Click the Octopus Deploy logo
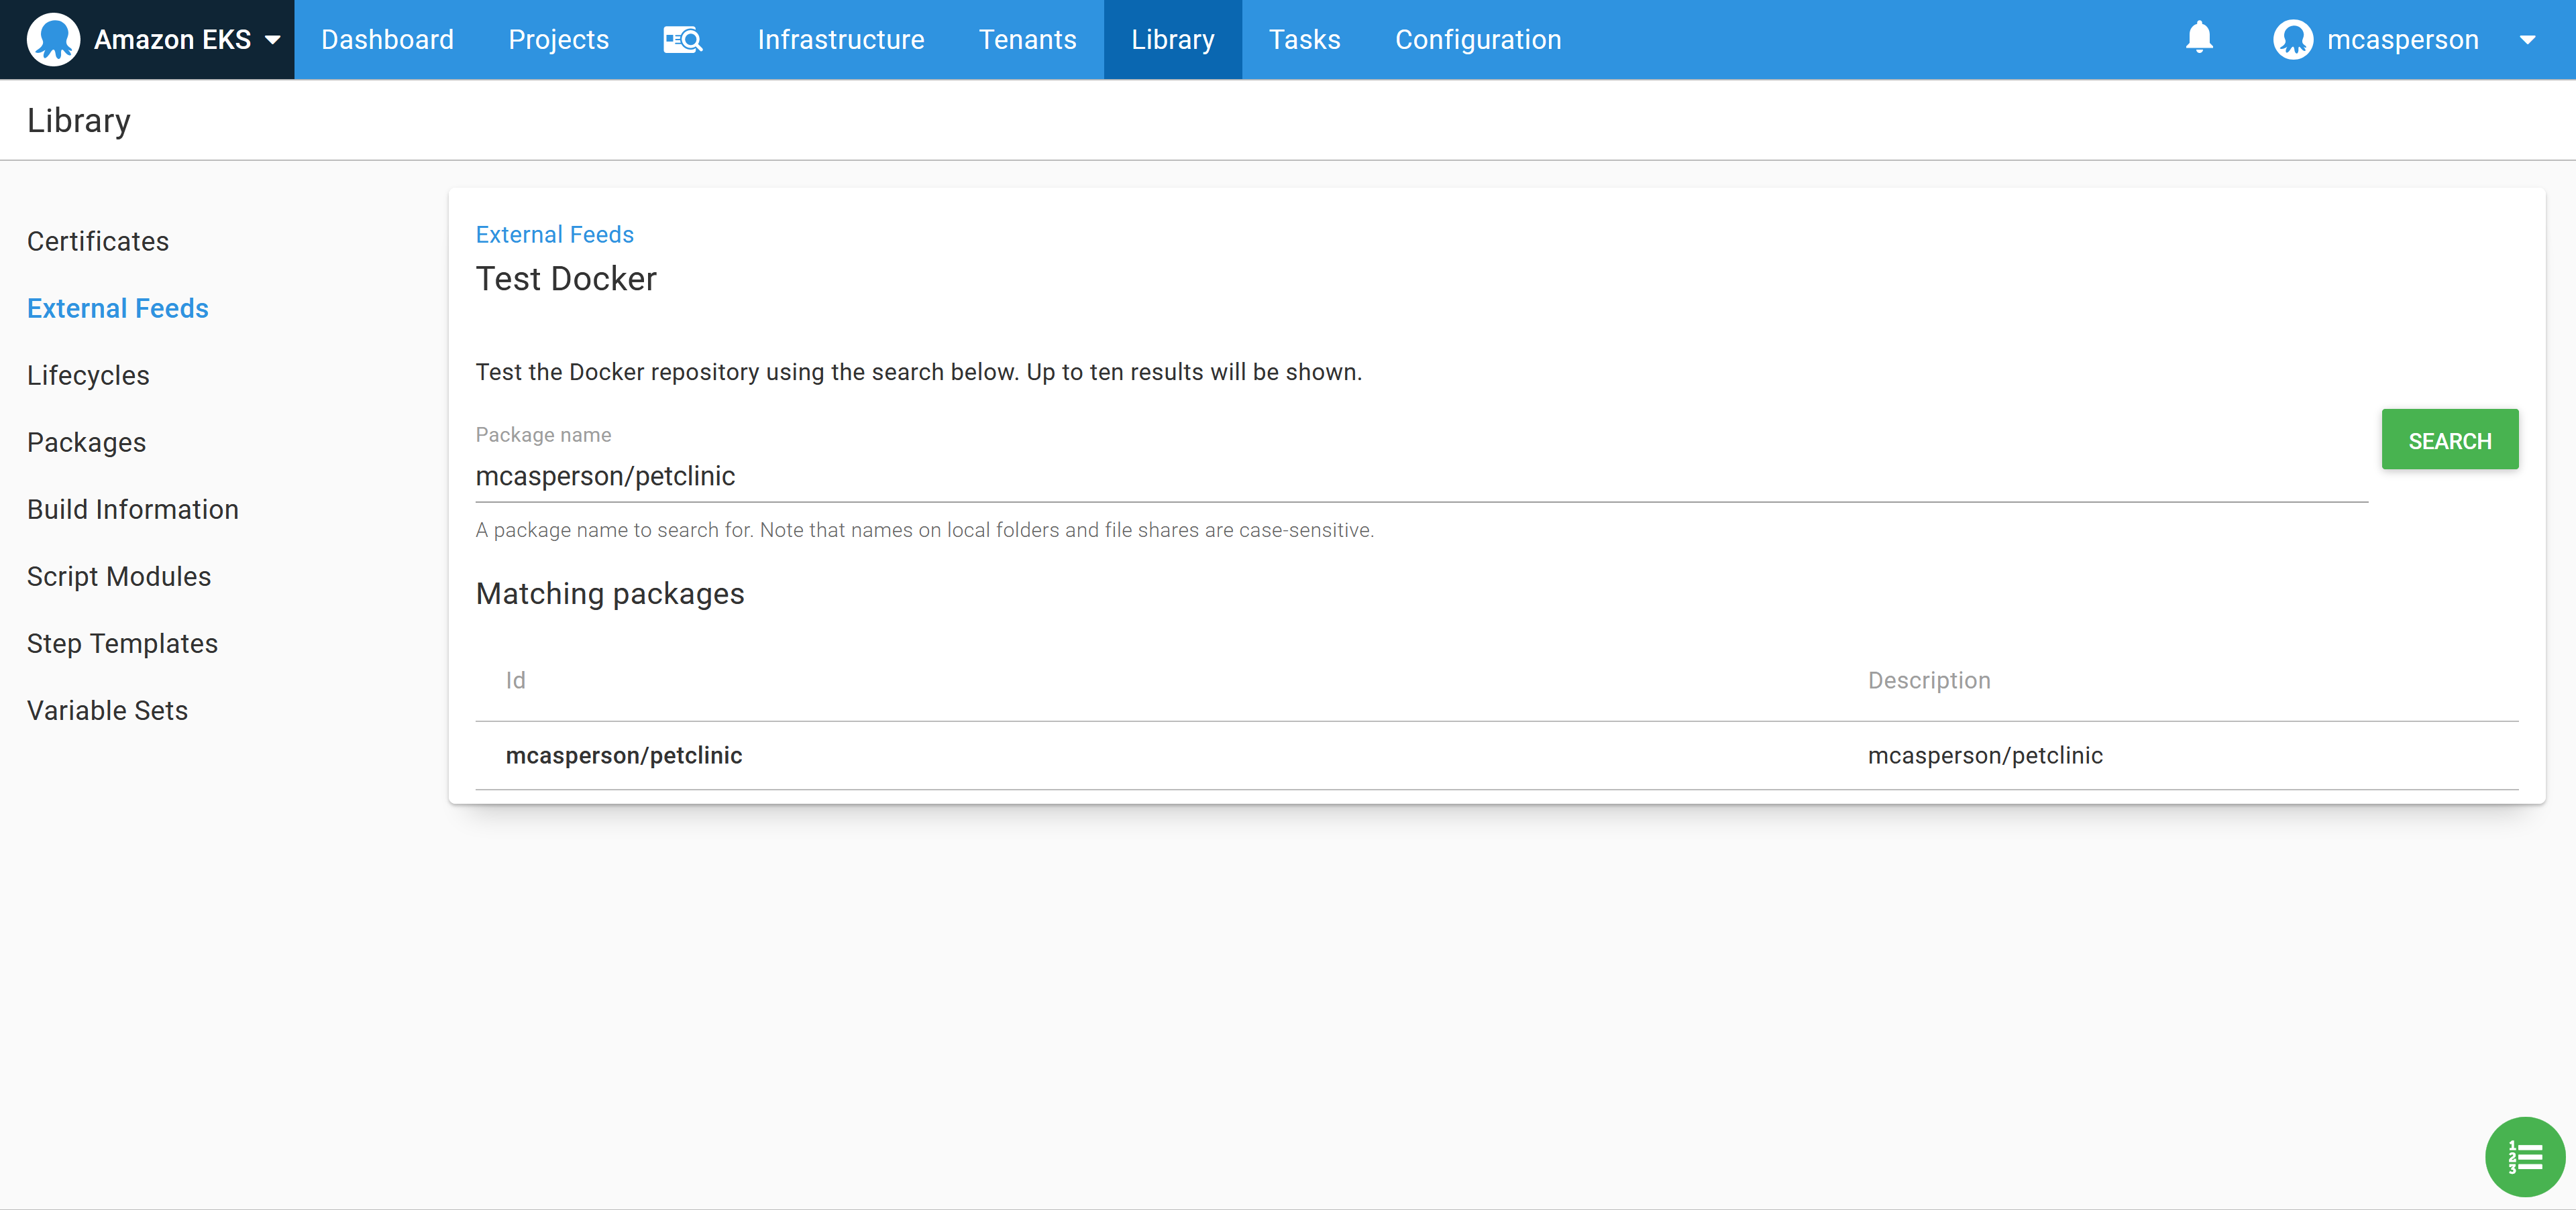This screenshot has width=2576, height=1210. coord(54,39)
